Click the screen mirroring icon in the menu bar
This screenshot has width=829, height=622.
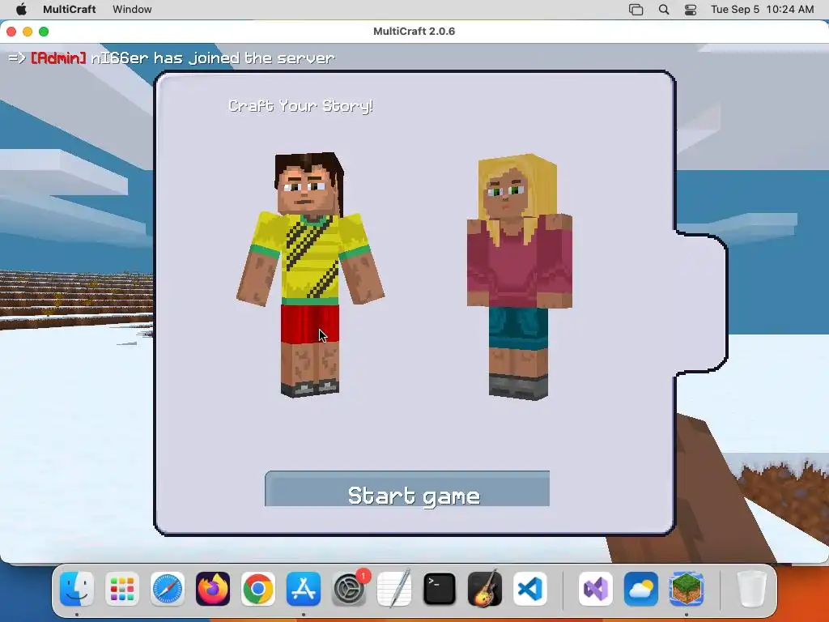pos(636,10)
